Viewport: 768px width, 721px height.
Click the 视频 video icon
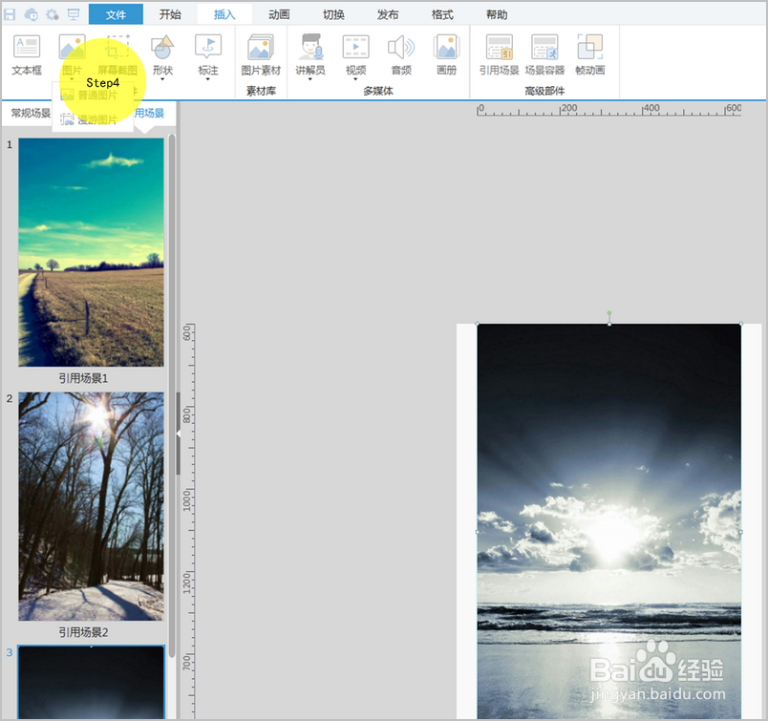[x=355, y=47]
